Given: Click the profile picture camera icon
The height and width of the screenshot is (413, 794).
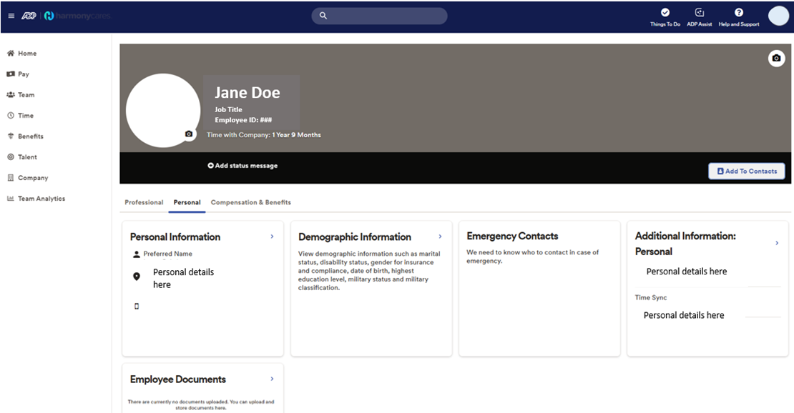Looking at the screenshot, I should coord(189,134).
